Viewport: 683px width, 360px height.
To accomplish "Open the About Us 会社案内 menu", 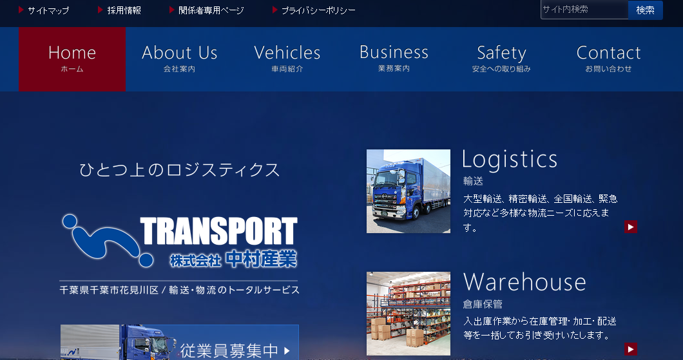I will tap(179, 59).
